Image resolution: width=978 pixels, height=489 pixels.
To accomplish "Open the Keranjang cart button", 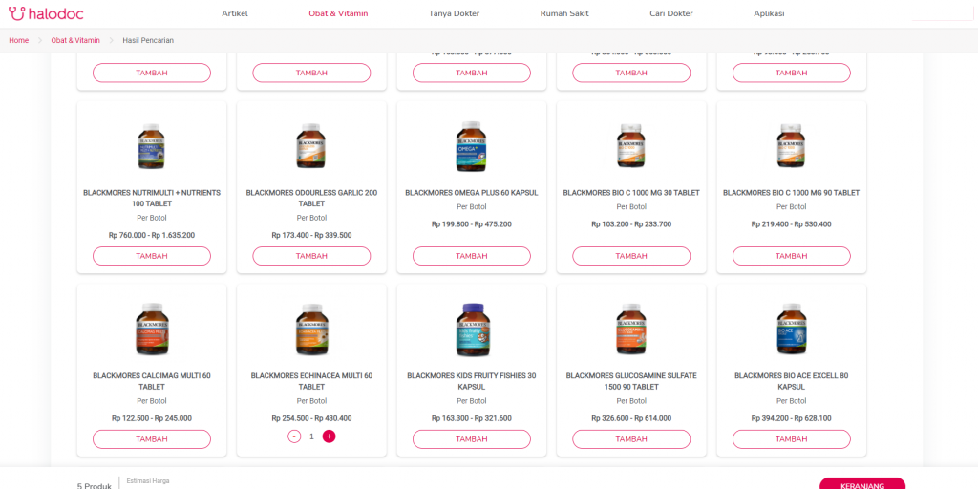I will (862, 484).
